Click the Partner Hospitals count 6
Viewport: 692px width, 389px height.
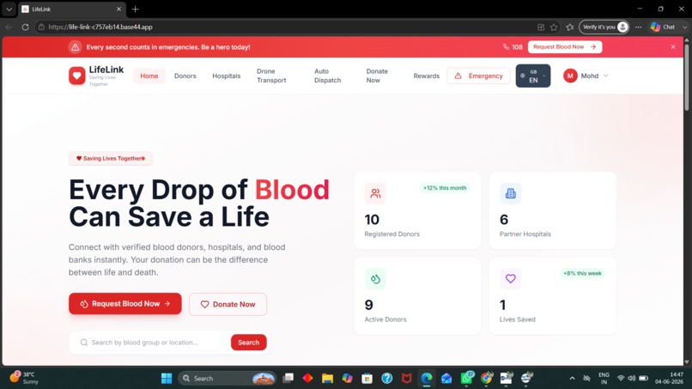504,220
